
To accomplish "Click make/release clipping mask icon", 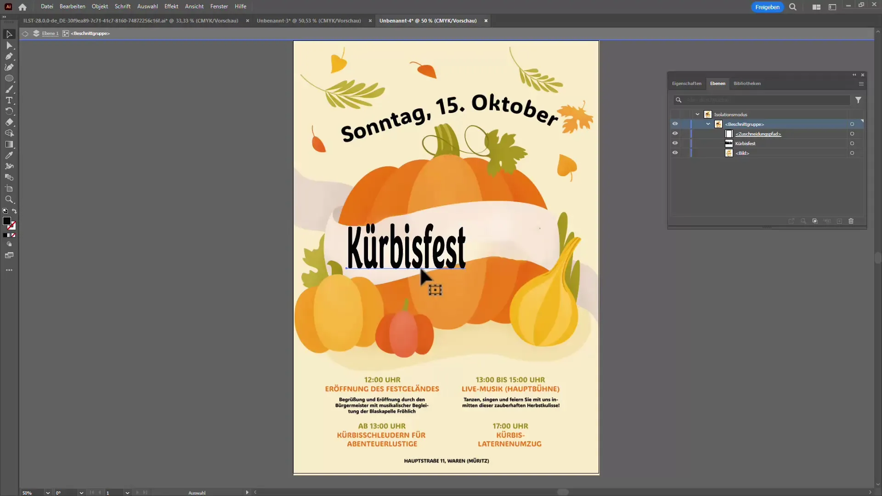I will tap(815, 221).
